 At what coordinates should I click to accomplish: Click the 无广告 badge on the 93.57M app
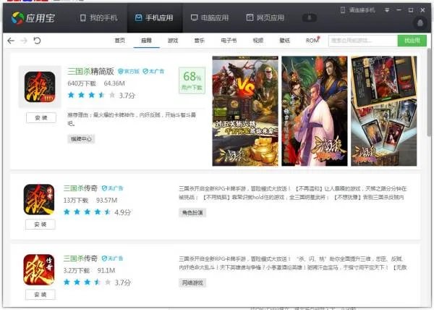pos(112,188)
